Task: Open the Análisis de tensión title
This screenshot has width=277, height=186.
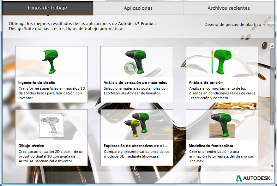Action: 206,82
